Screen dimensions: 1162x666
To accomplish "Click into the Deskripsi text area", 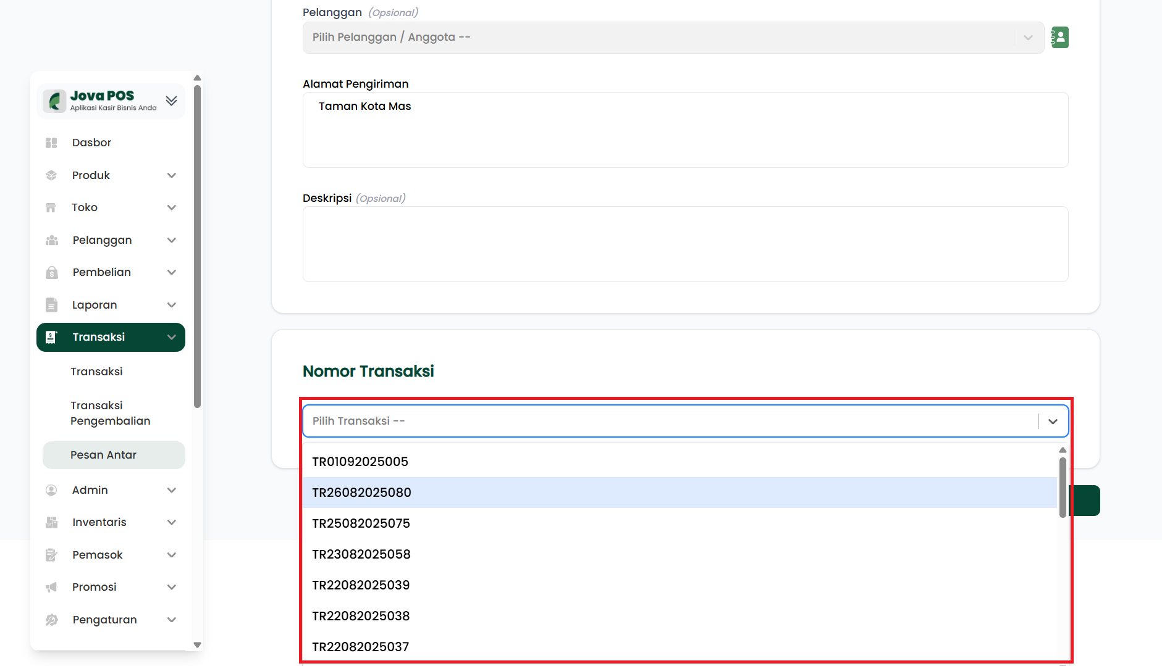I will [685, 244].
